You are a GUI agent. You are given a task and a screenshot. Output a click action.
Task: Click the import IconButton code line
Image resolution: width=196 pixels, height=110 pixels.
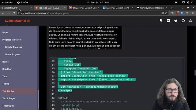pyautogui.click(x=94, y=76)
